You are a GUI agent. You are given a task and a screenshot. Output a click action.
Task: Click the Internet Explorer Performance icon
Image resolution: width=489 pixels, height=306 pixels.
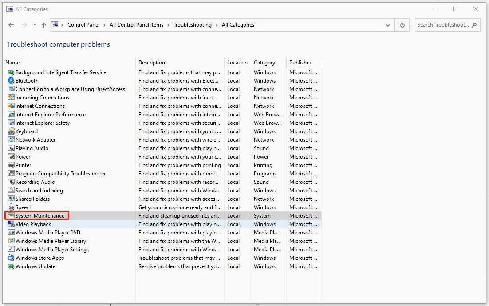(11, 114)
